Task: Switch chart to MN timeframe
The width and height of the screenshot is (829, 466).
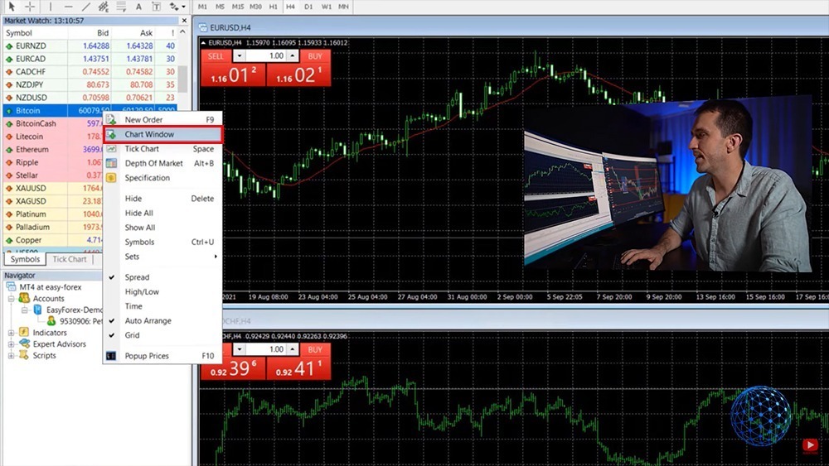Action: 343,7
